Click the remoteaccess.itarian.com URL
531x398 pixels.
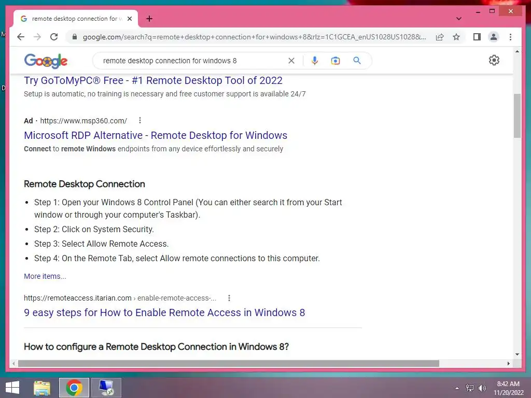click(x=120, y=298)
